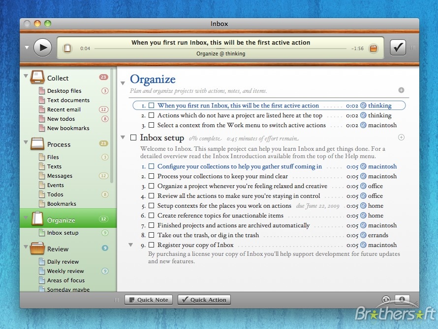Collapse the Inbox setup project
Screen dimensions: 438x329
[123, 137]
